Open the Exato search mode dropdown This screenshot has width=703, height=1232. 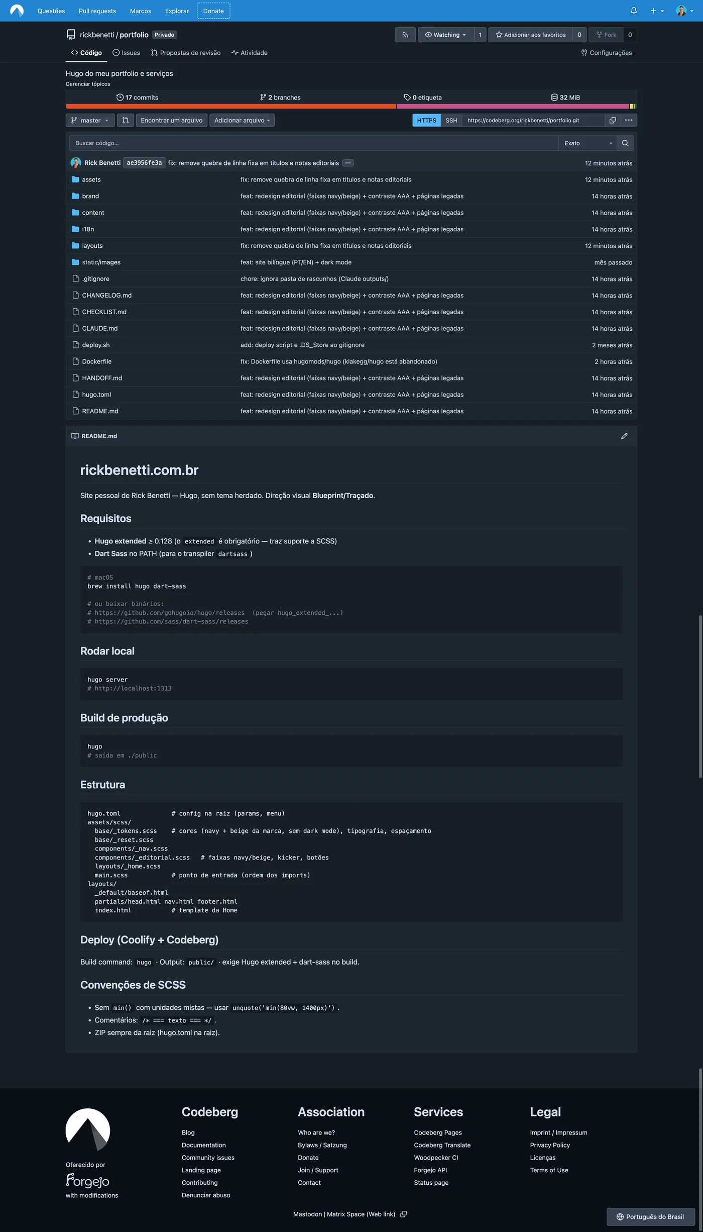coord(588,143)
